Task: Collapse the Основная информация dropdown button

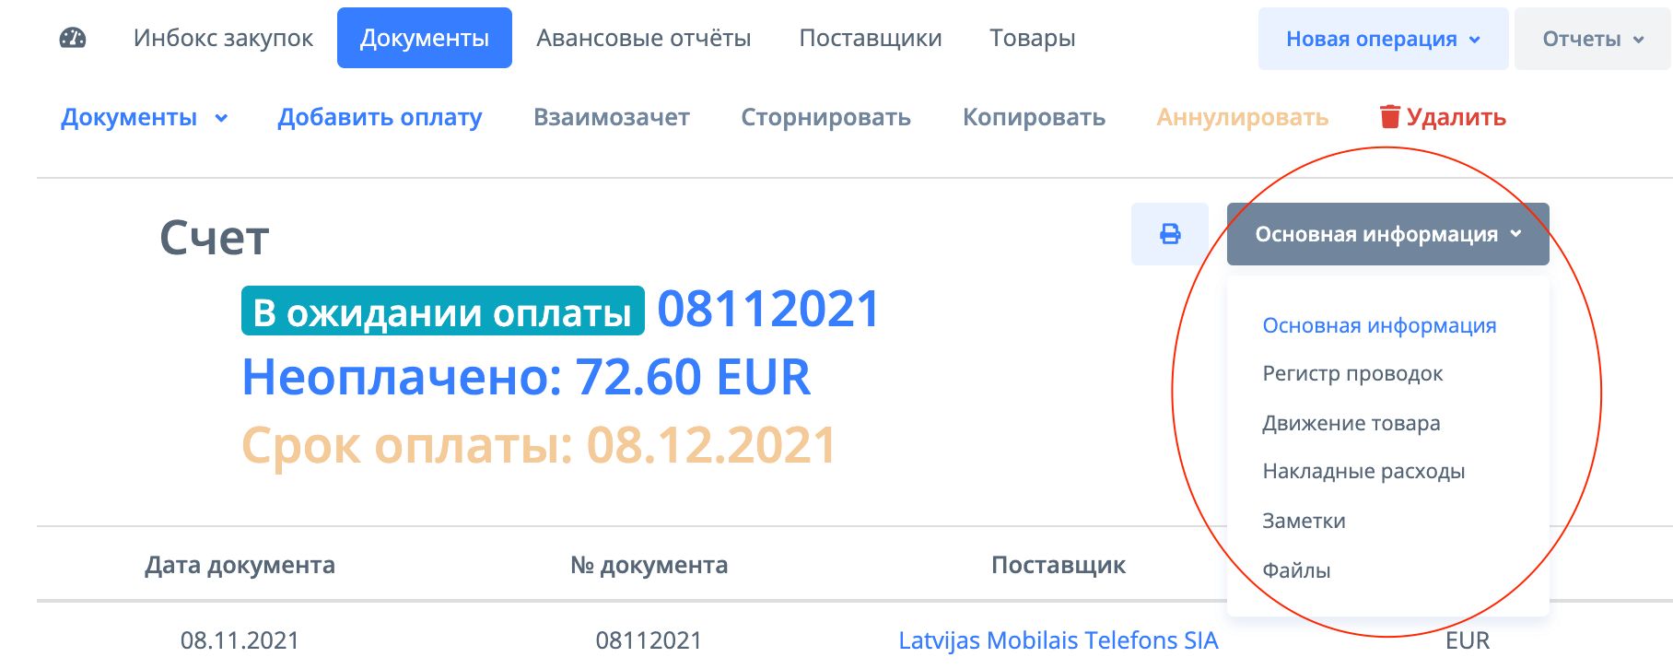Action: [1387, 234]
